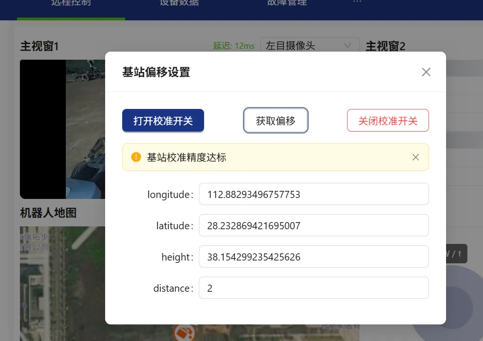This screenshot has width=483, height=341.
Task: Focus the distance input field
Action: 313,287
